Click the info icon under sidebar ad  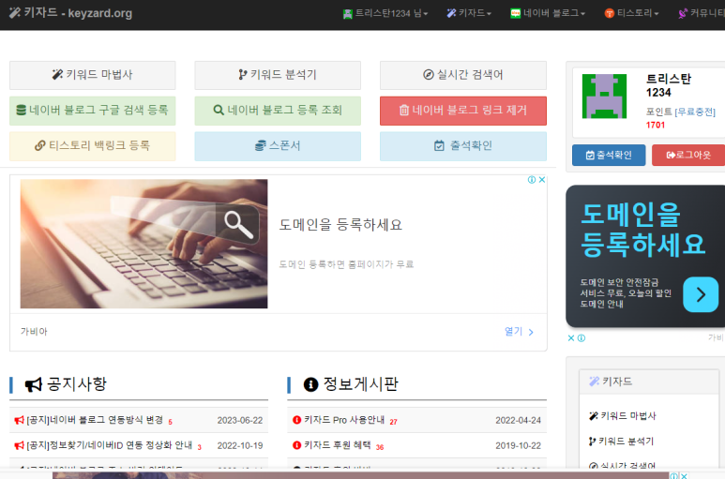click(582, 338)
